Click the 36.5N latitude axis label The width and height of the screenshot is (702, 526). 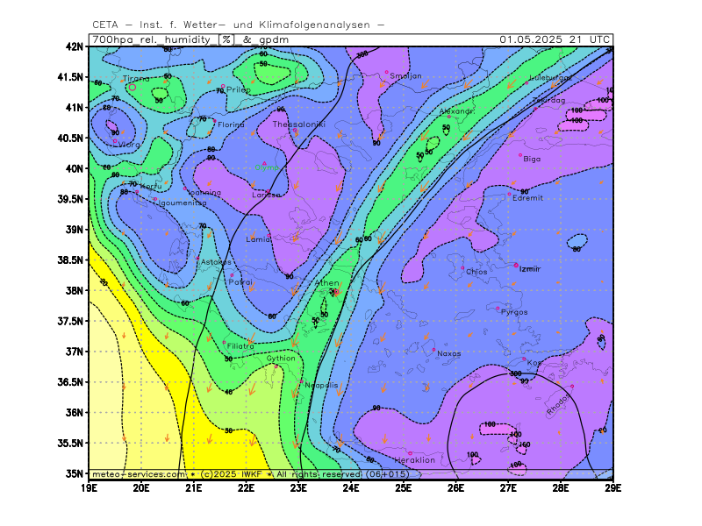click(x=71, y=382)
